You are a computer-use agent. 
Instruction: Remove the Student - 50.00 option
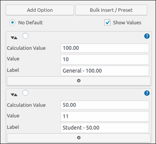point(79,138)
